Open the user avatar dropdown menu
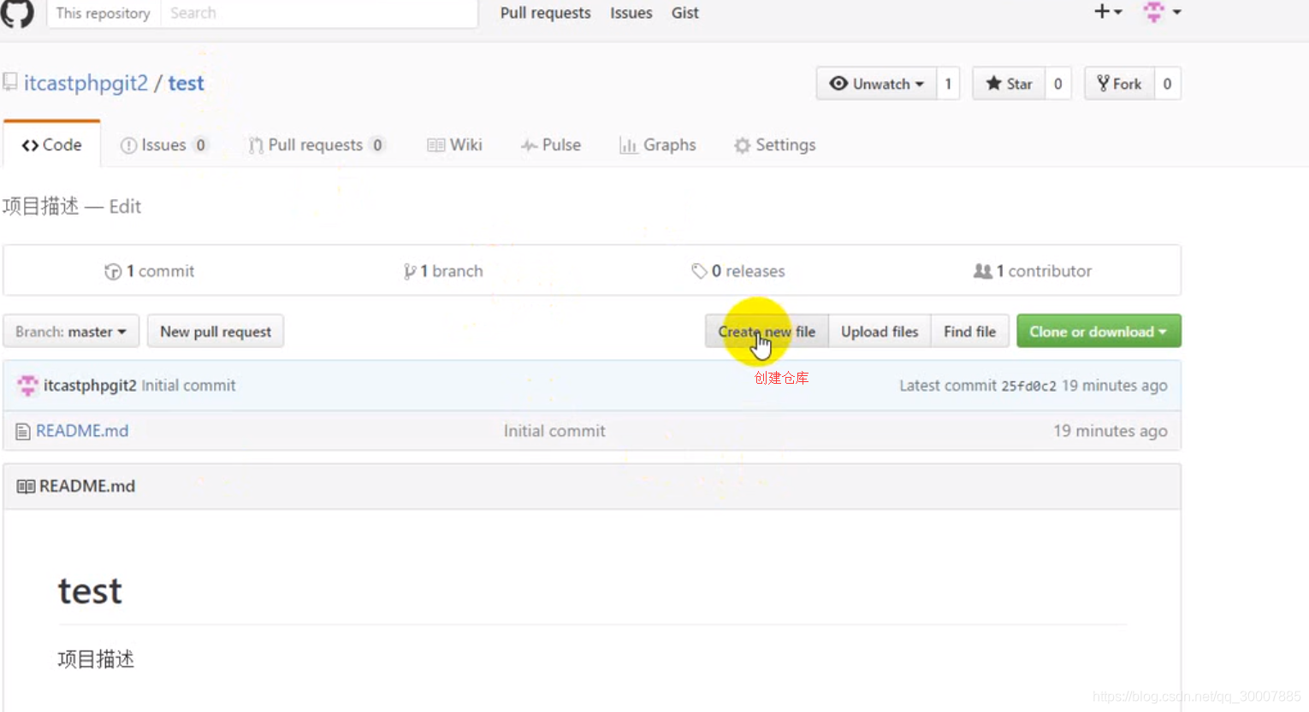Viewport: 1309px width, 712px height. pyautogui.click(x=1162, y=12)
